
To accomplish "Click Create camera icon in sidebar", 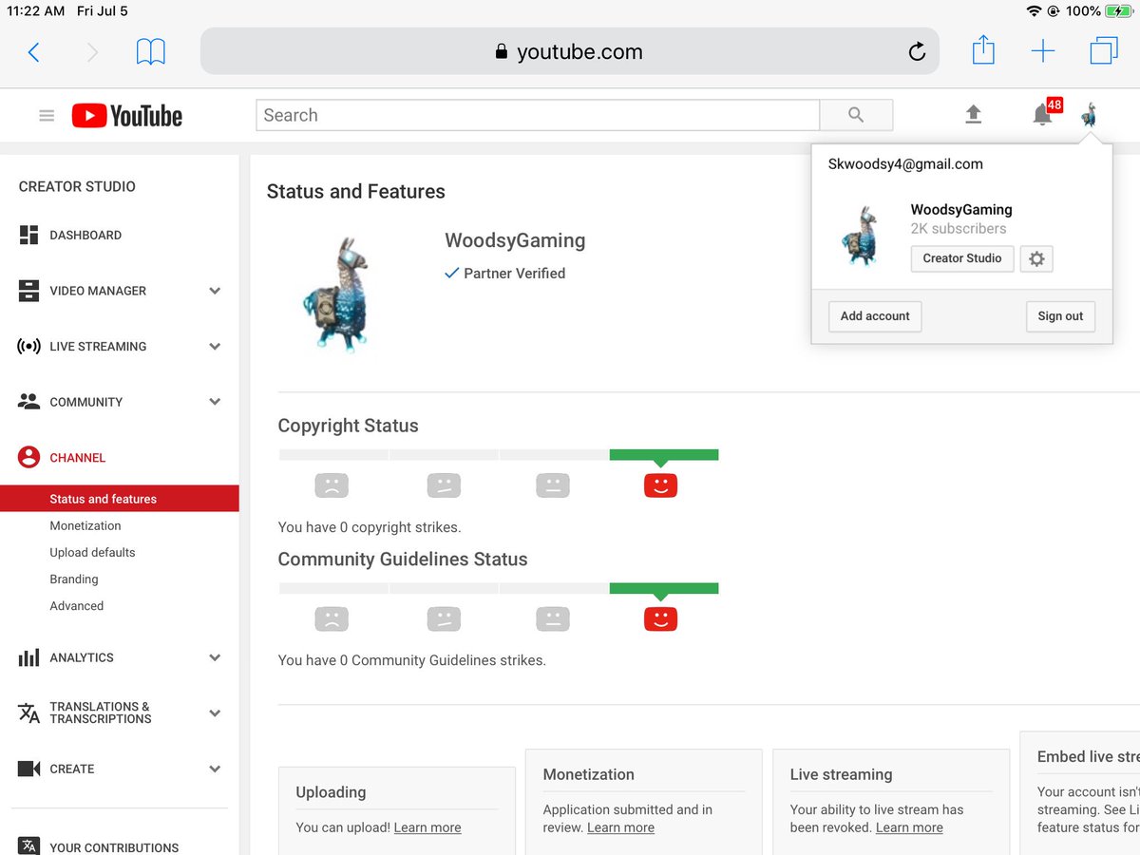I will (28, 769).
